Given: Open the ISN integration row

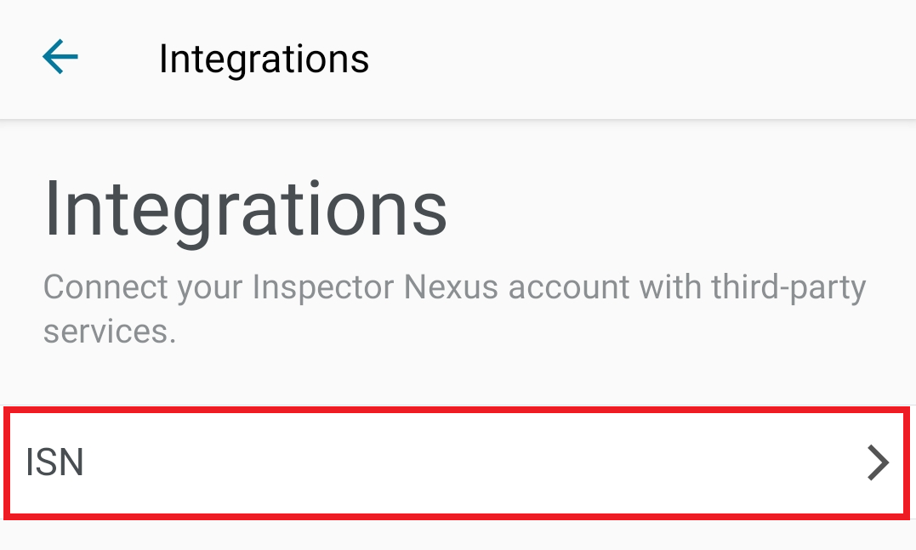Looking at the screenshot, I should tap(456, 463).
